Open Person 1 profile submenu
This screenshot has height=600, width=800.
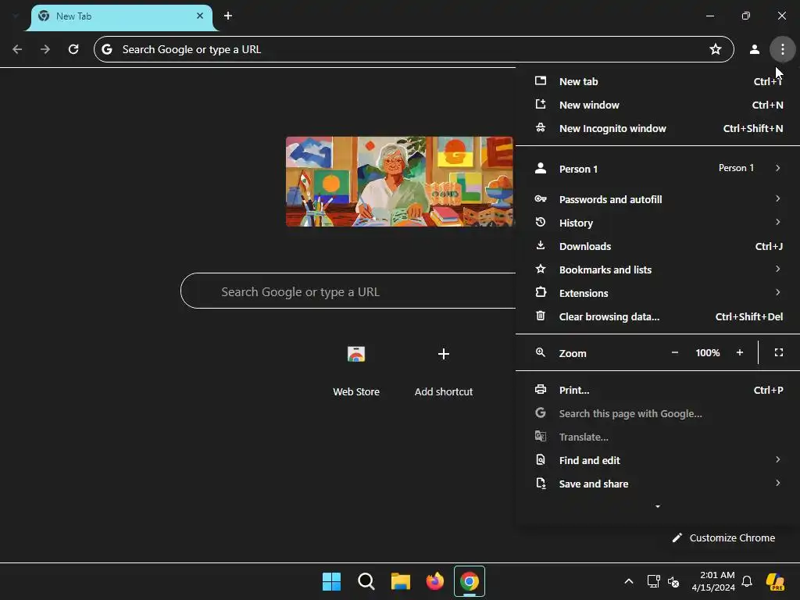(658, 169)
